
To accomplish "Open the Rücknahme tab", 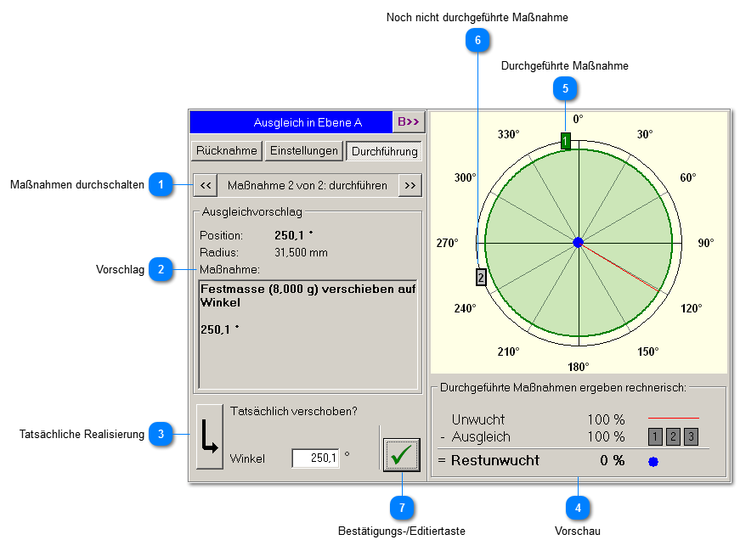I will (226, 151).
